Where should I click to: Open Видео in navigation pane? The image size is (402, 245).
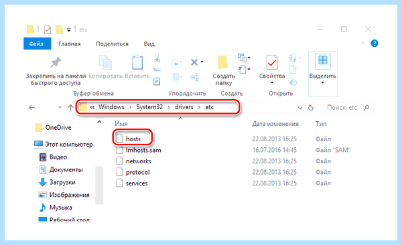[x=53, y=157]
